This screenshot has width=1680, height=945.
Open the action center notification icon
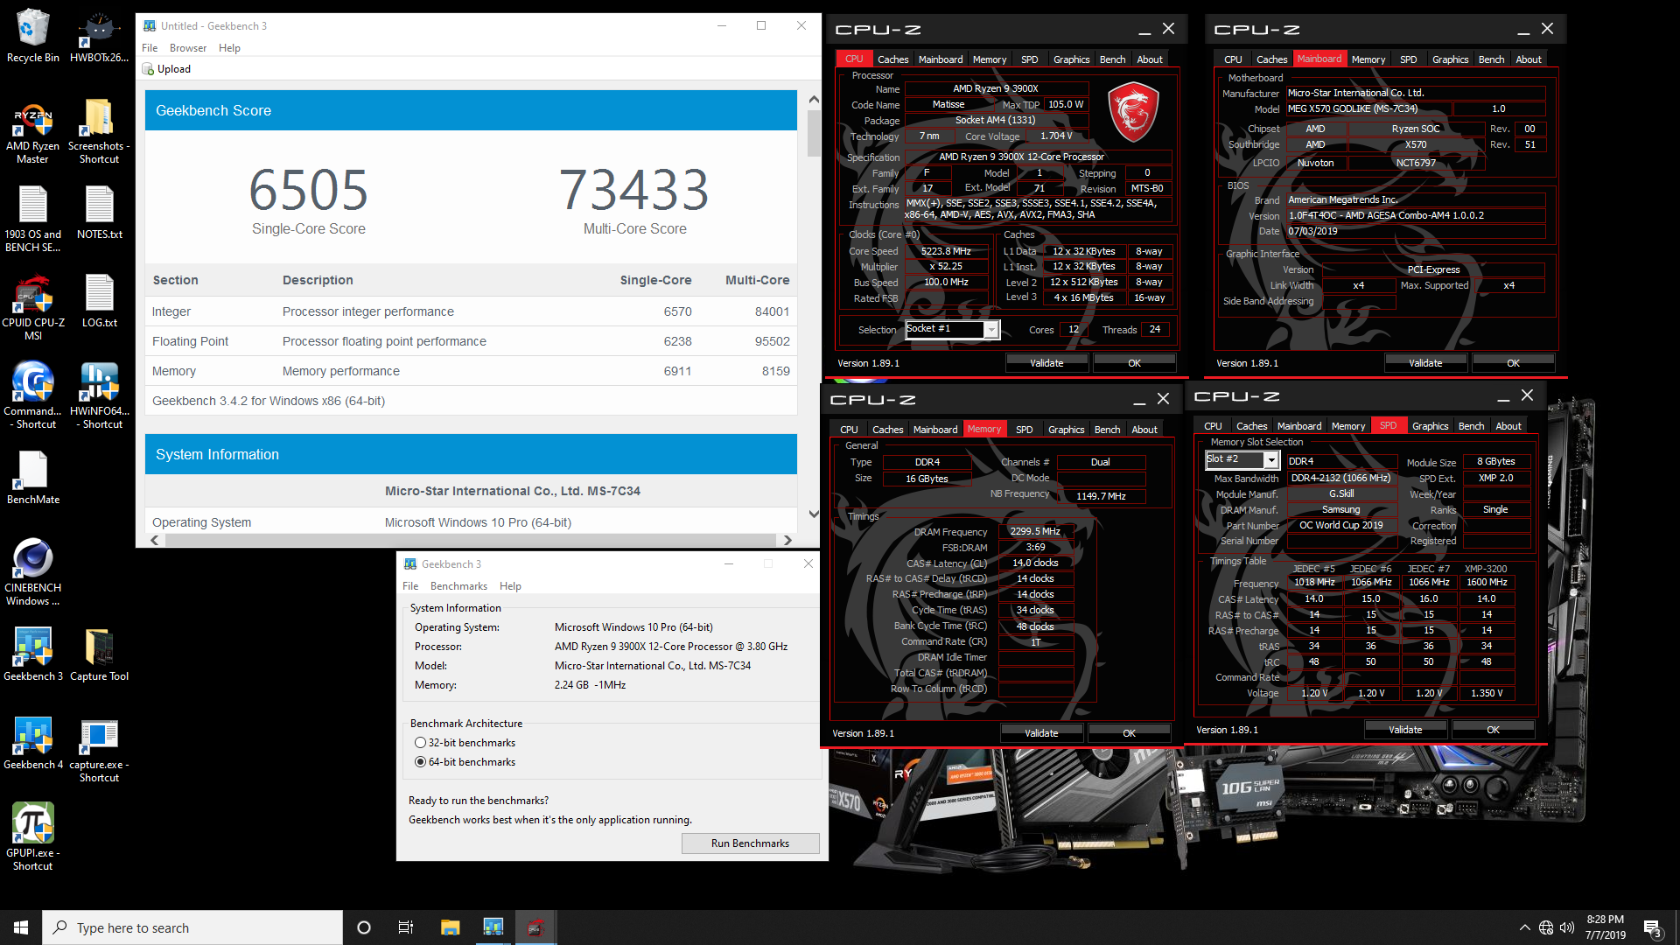click(1653, 927)
